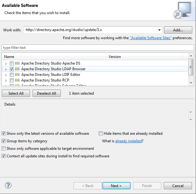
Task: Click the Version column header
Action: [x=144, y=57]
